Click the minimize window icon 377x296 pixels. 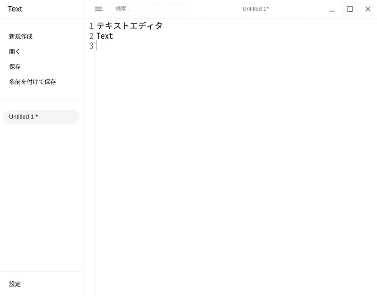(331, 8)
